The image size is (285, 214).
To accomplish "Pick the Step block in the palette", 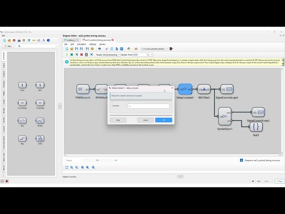I will pyautogui.click(x=22, y=139).
